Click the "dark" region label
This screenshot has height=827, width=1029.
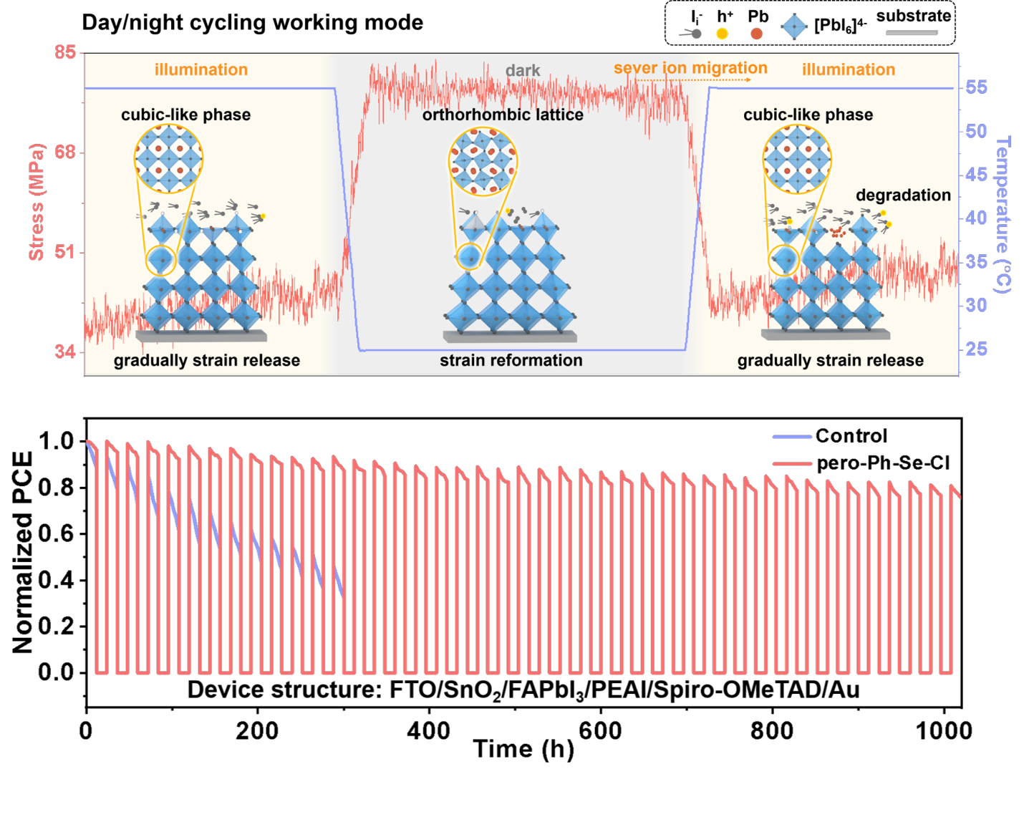pyautogui.click(x=523, y=70)
